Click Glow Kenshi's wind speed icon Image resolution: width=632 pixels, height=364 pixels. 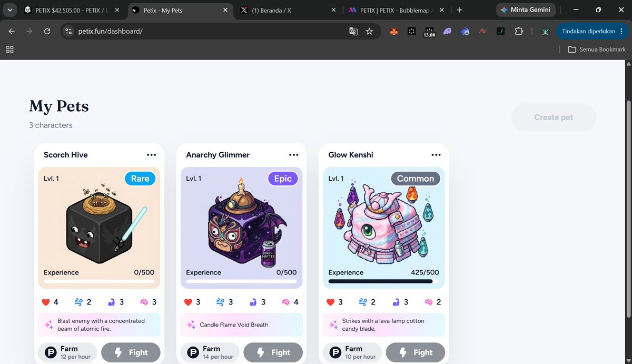click(363, 302)
